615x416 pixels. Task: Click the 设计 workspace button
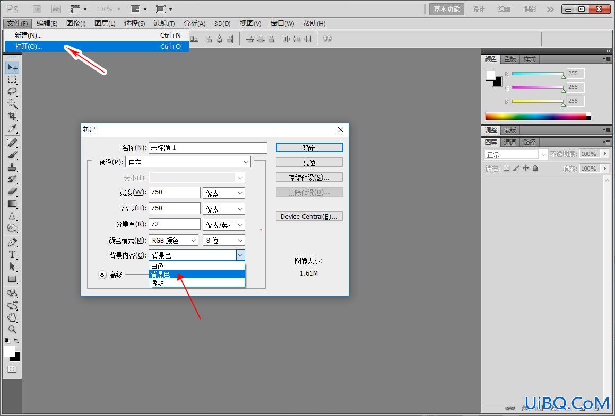(479, 9)
